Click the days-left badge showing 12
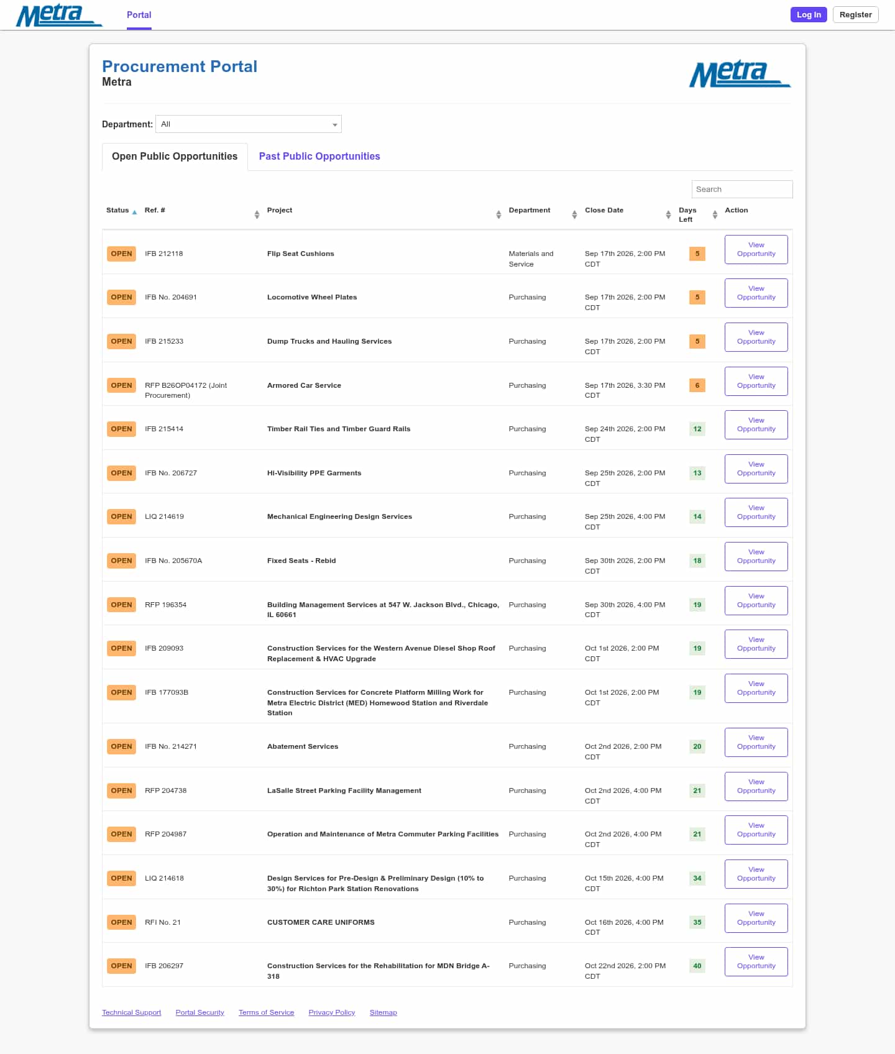Screen dimensions: 895x1054 tap(697, 429)
